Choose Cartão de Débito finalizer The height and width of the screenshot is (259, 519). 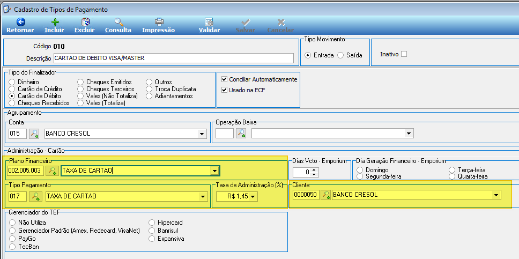pyautogui.click(x=12, y=96)
